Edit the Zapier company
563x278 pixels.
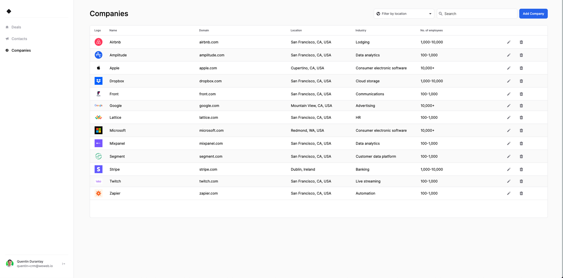509,193
